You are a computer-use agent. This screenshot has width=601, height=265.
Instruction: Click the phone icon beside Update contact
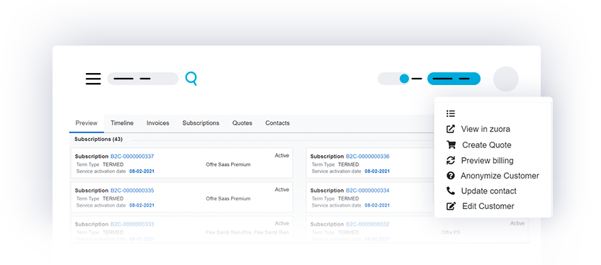[x=451, y=191]
